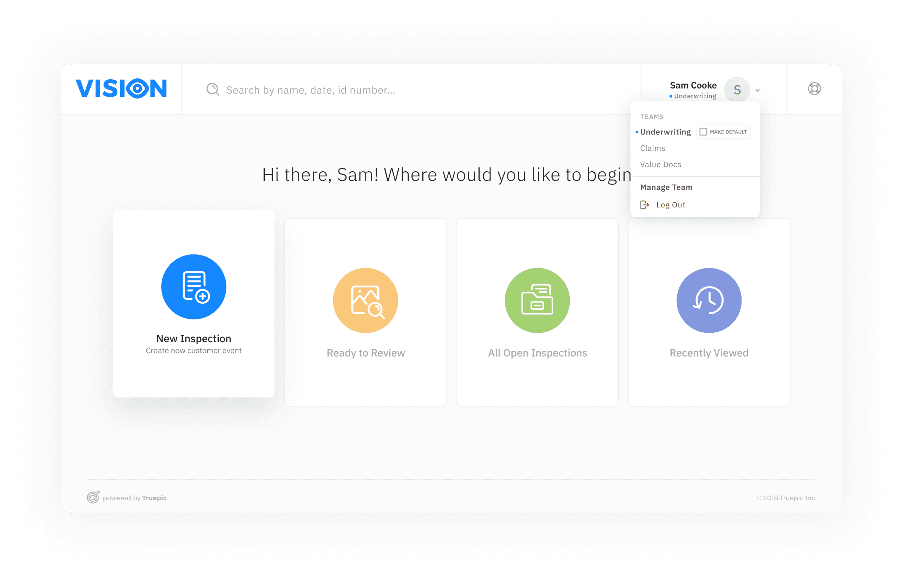Click the blue New Inspection icon

tap(193, 287)
